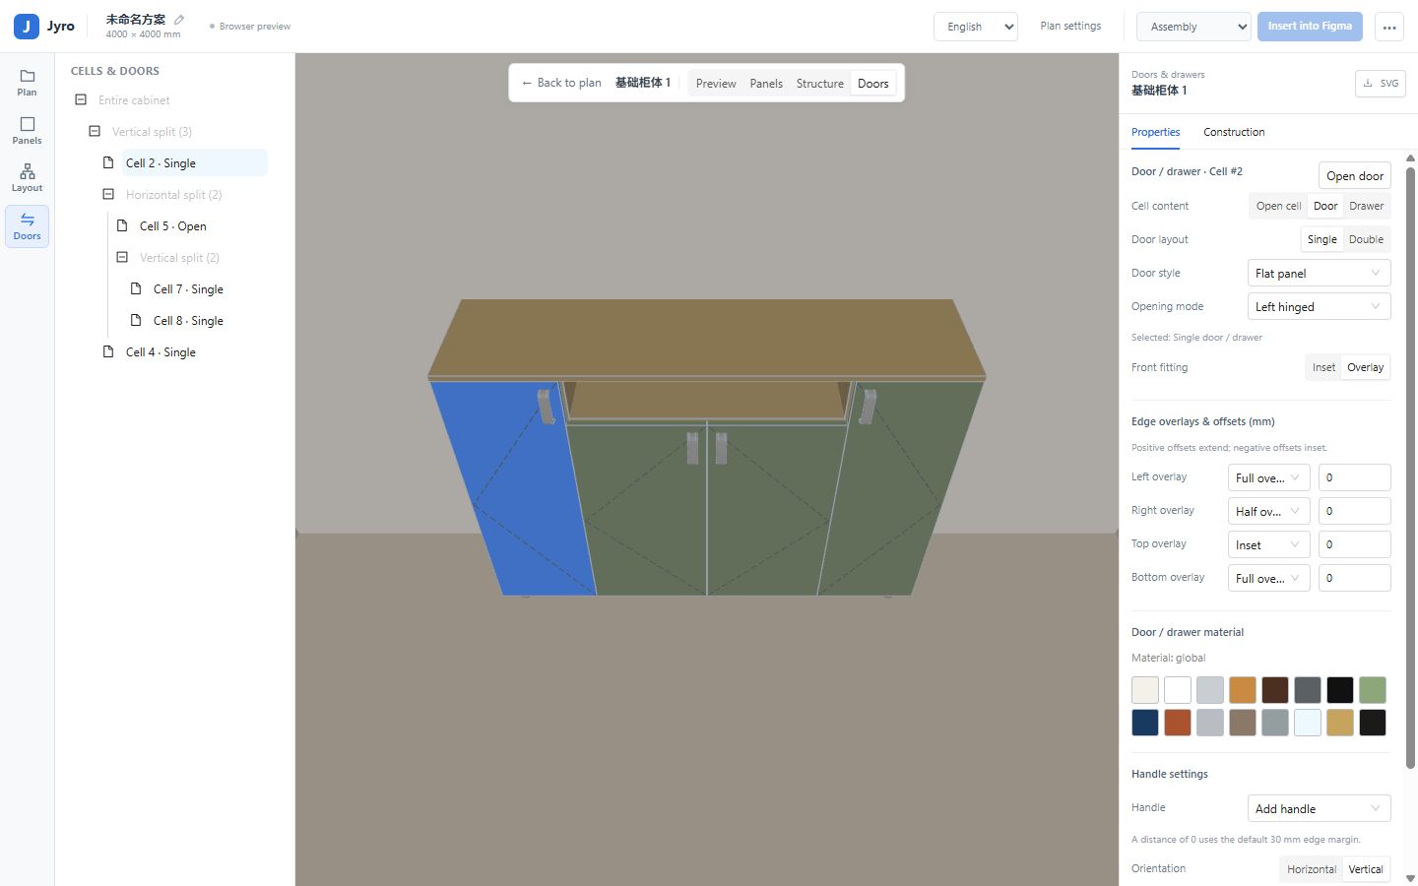Click the Cell 8 · Single page icon

136,321
